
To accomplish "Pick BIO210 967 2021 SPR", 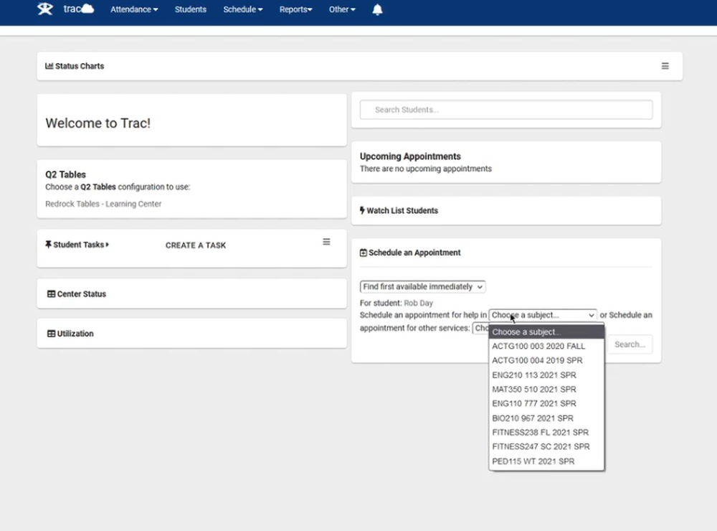I will tap(546, 418).
